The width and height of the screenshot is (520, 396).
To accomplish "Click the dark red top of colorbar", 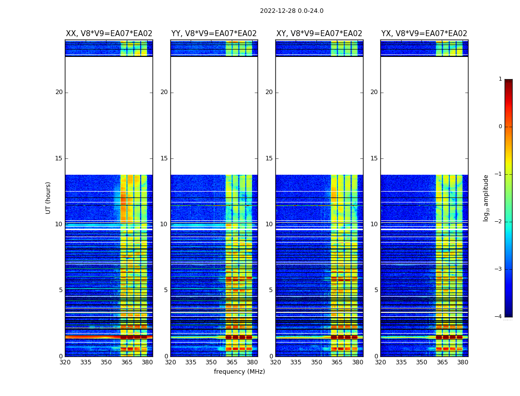I will [x=508, y=82].
